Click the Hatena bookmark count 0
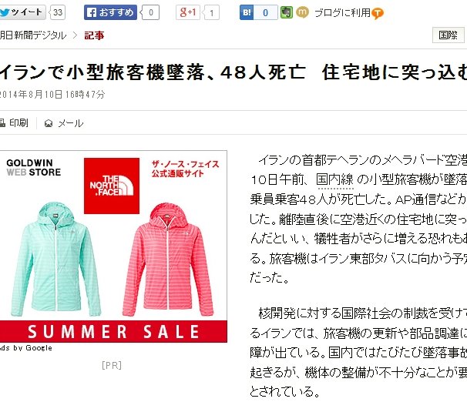 point(265,12)
